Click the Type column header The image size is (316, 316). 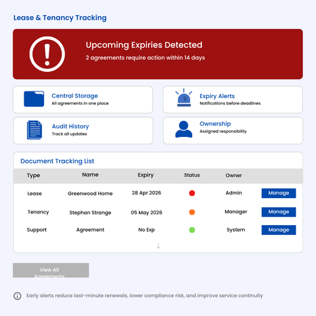(x=34, y=175)
